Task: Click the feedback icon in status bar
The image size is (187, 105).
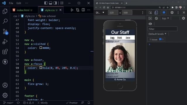Action: [x=82, y=103]
